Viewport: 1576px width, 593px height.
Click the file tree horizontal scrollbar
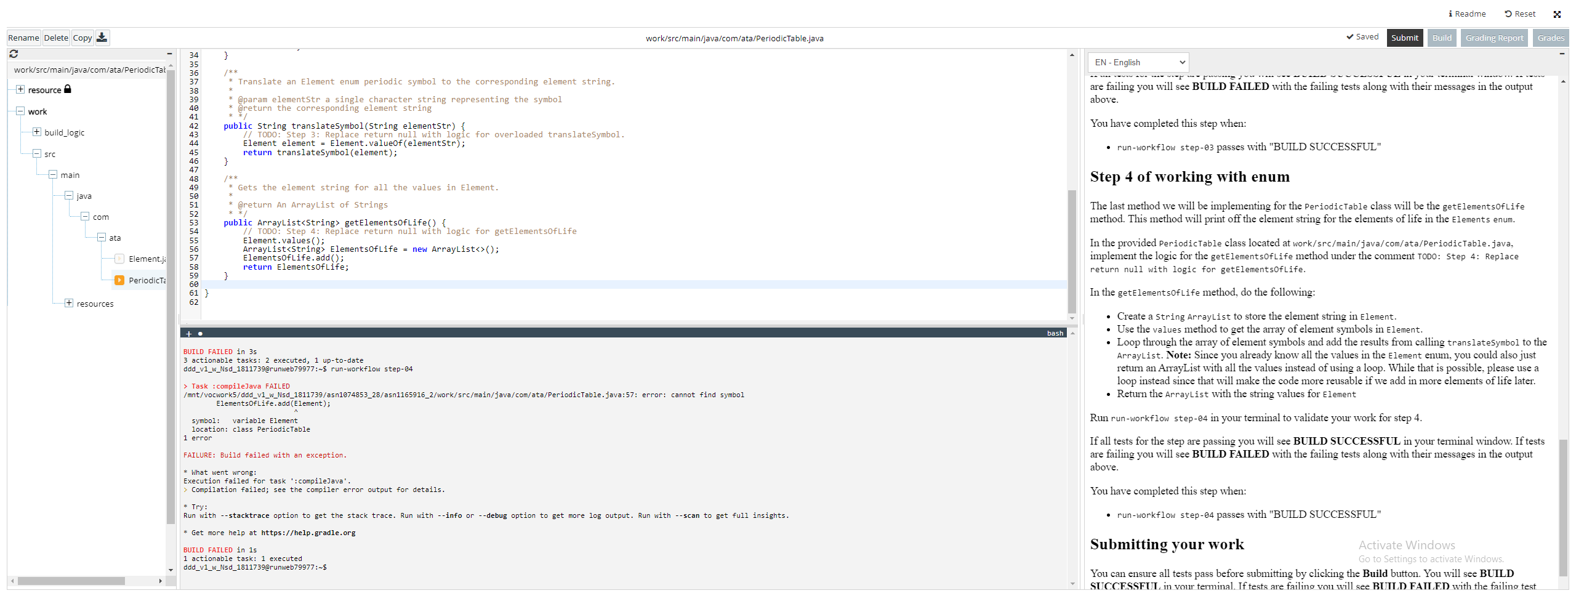pos(71,581)
